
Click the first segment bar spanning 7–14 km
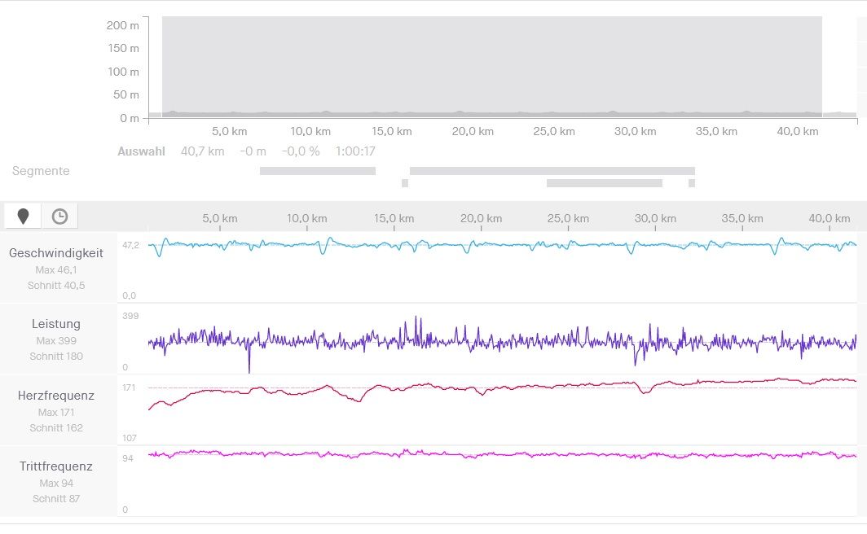pos(317,171)
